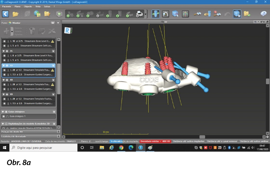Viewport: 270px width, 172px height.
Task: Open the patient folder toolbar icon
Action: 15,14
